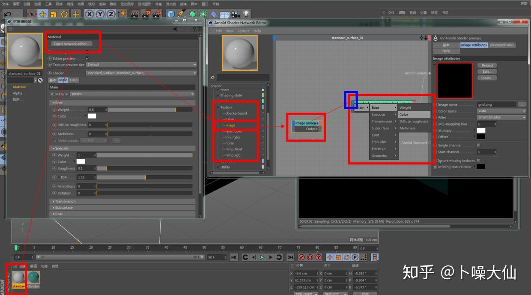Screen dimensions: 531x295
Task: Open the Color space dropdown set to auto
Action: pyautogui.click(x=501, y=111)
